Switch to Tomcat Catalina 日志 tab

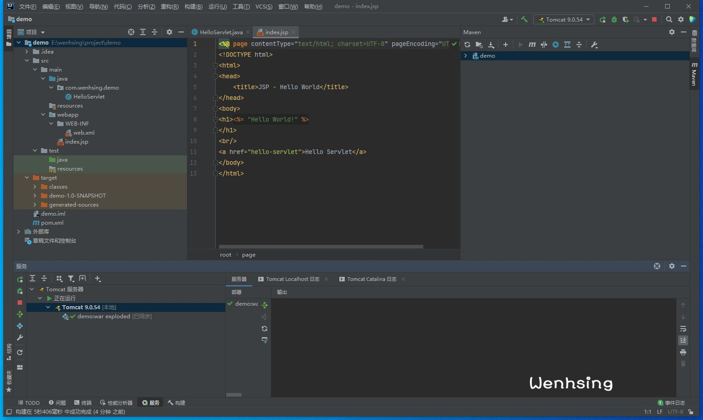click(372, 279)
